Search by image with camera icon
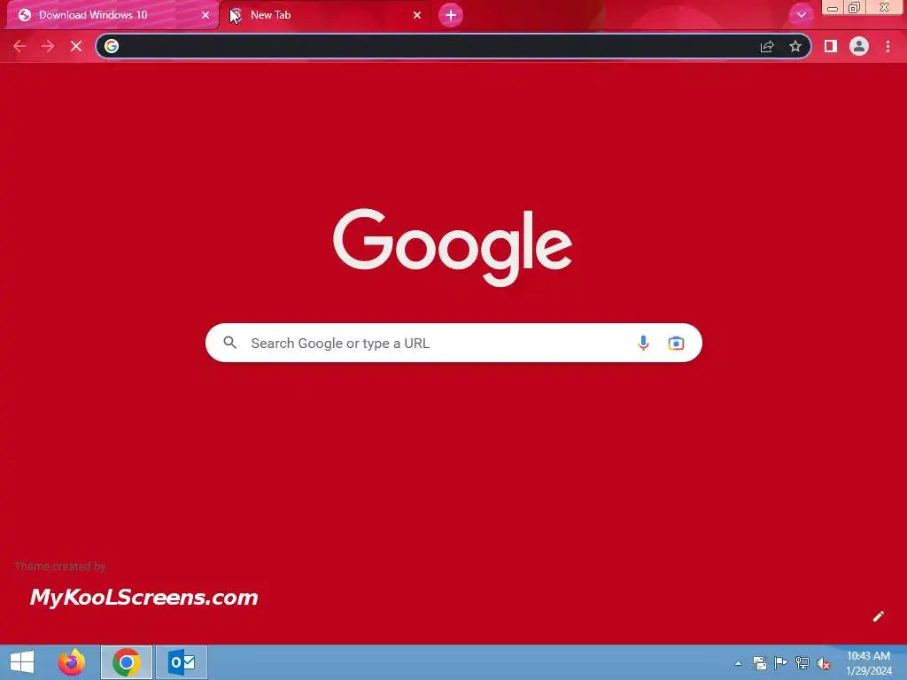This screenshot has height=680, width=907. (676, 343)
